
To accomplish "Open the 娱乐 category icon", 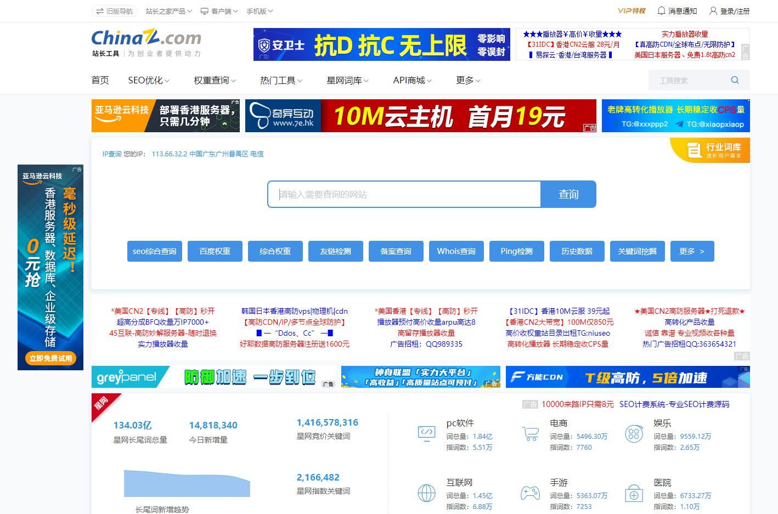I will pos(634,434).
